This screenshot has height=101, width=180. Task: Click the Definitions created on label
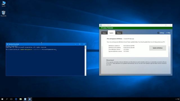114,46
